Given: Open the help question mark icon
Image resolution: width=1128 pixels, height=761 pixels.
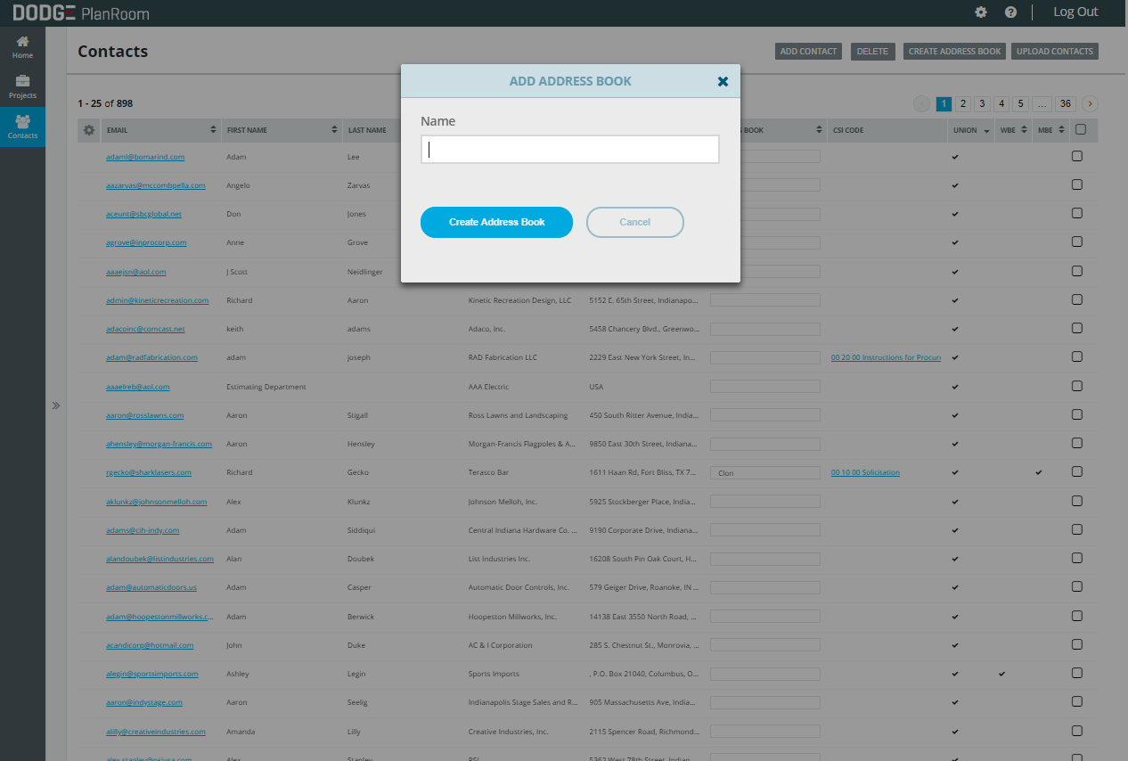Looking at the screenshot, I should click(x=1010, y=12).
